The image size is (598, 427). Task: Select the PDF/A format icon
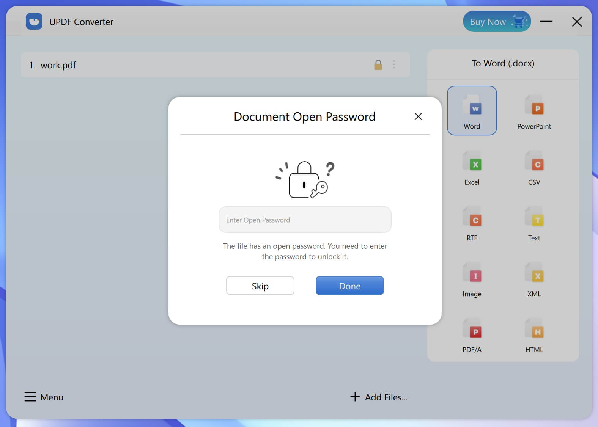(x=472, y=333)
